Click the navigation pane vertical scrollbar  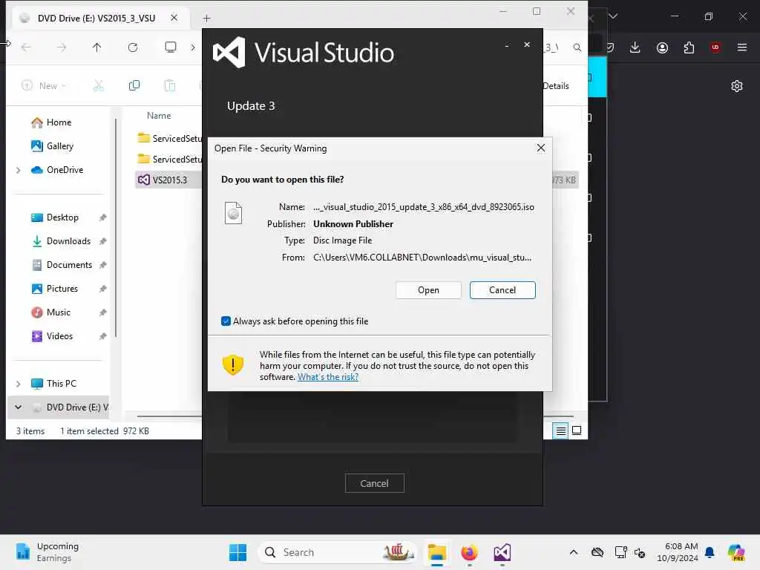(116, 228)
